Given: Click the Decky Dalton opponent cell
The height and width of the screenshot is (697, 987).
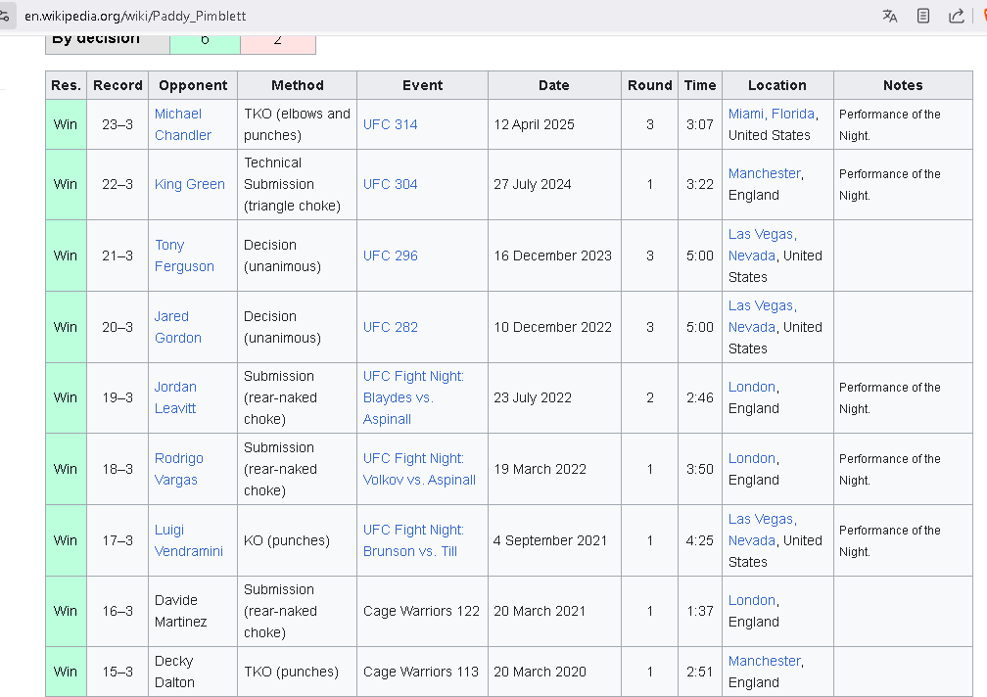Looking at the screenshot, I should (193, 672).
